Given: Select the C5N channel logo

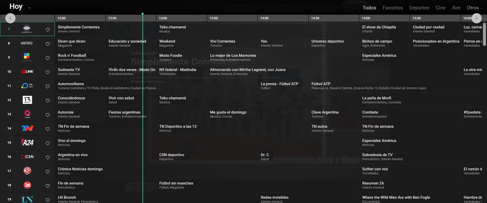Looking at the screenshot, I should 27,157.
